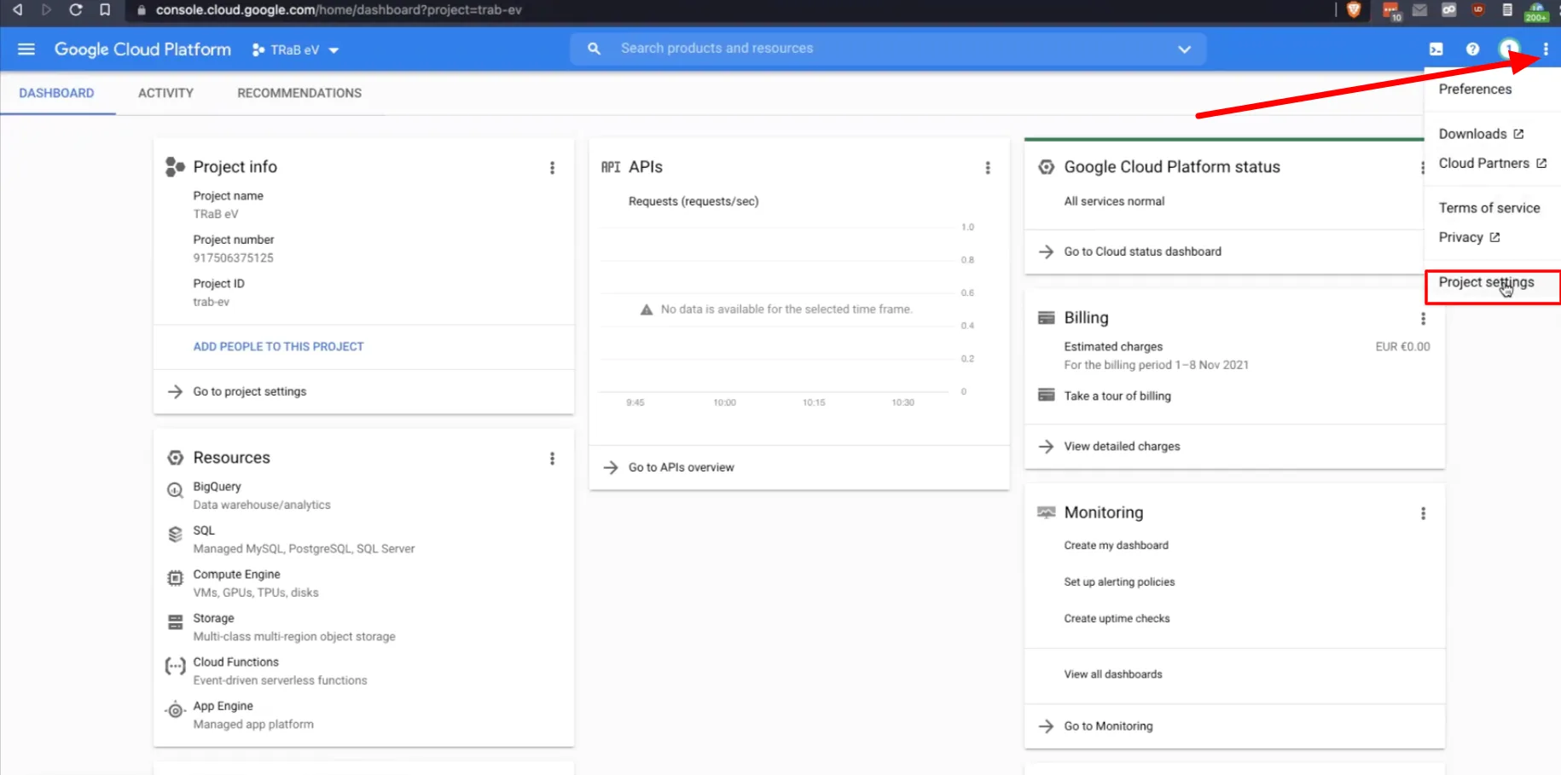The height and width of the screenshot is (775, 1561).
Task: Select Project settings in the menu
Action: 1486,283
